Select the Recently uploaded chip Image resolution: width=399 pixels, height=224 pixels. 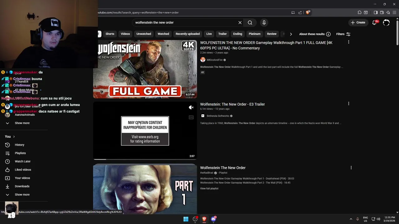click(188, 34)
